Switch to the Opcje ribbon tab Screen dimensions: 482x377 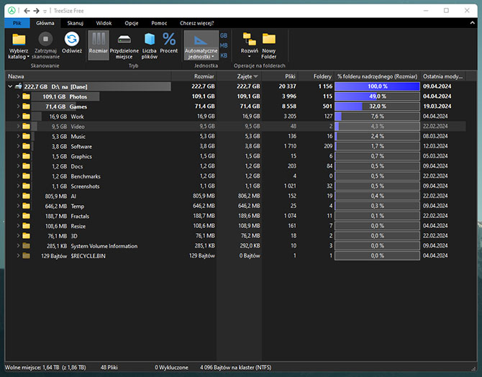pyautogui.click(x=132, y=23)
